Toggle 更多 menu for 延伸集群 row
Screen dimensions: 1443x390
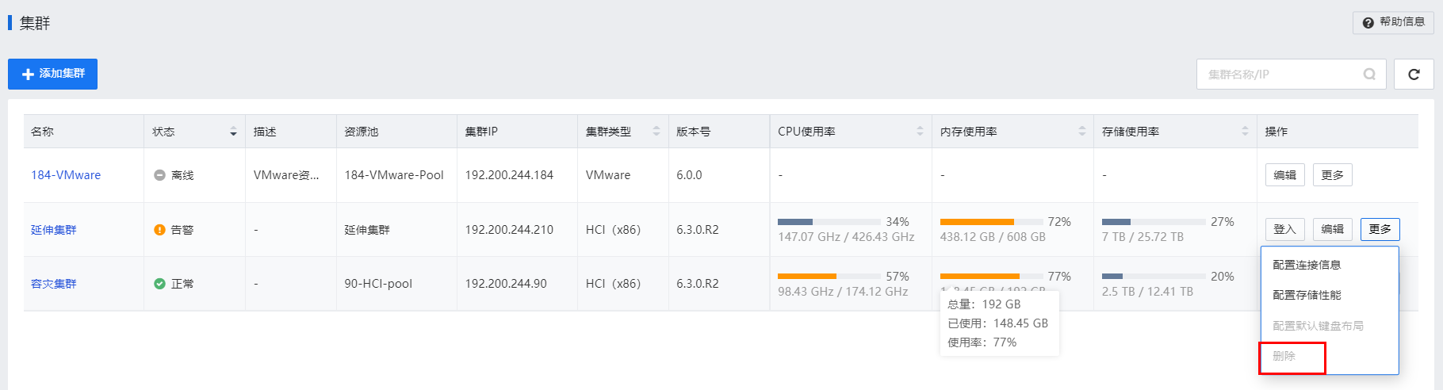click(x=1380, y=229)
